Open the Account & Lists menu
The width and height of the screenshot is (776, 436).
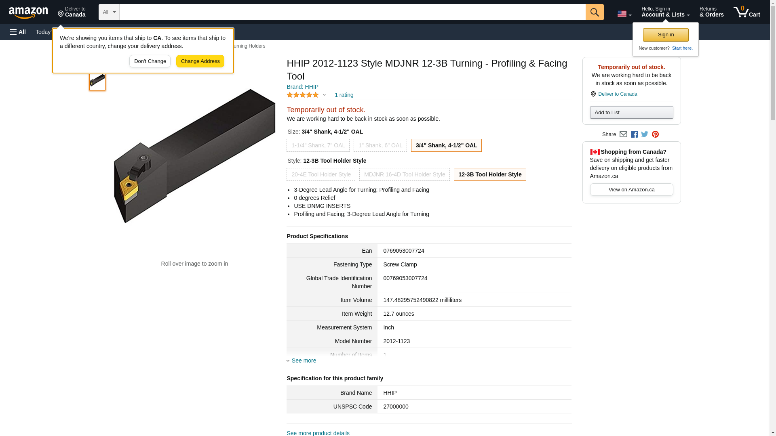pos(665,12)
